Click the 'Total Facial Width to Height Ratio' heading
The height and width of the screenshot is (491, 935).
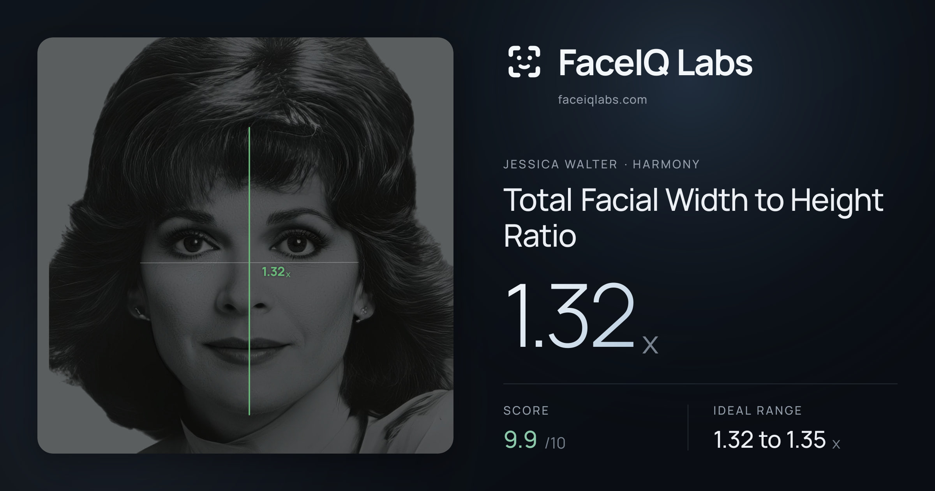pyautogui.click(x=693, y=217)
